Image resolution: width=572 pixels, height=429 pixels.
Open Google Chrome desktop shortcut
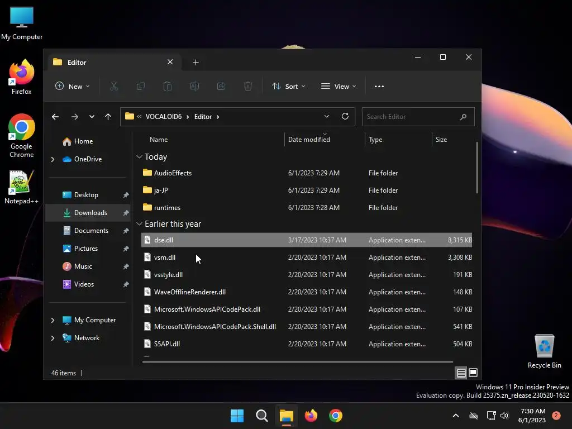tap(22, 136)
